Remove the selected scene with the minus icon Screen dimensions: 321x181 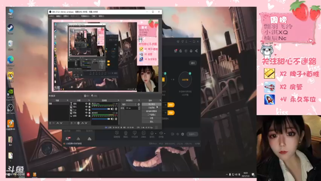[x=53, y=123]
